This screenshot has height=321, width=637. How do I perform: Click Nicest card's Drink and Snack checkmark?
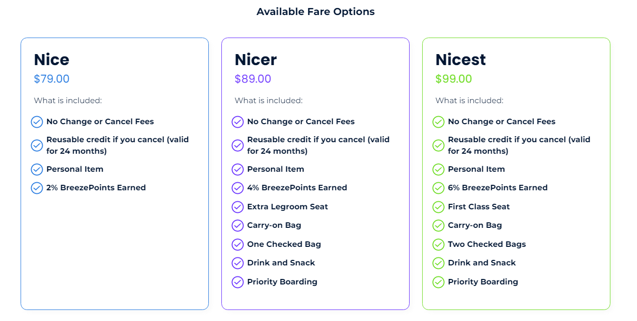[x=438, y=263]
